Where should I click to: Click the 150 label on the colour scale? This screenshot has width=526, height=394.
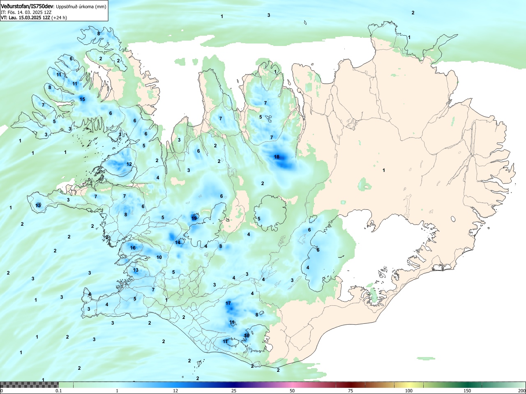click(467, 391)
